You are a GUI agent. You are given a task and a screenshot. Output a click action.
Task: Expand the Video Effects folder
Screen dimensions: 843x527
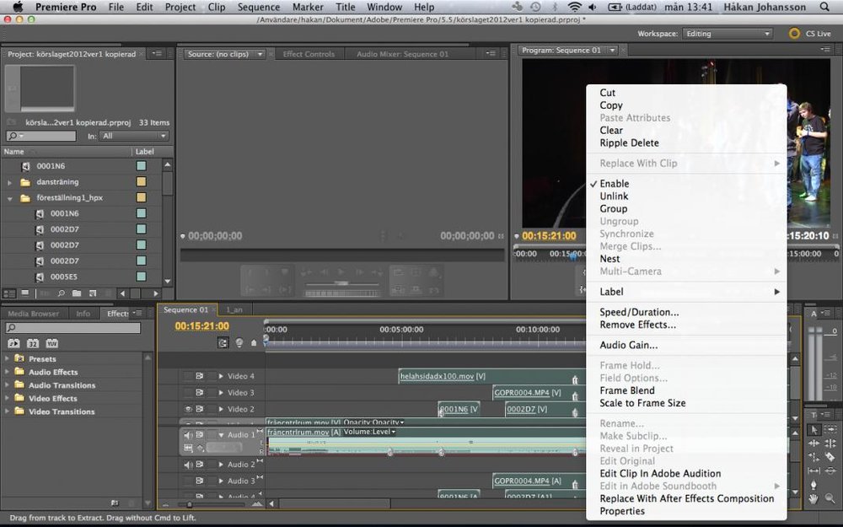click(8, 399)
